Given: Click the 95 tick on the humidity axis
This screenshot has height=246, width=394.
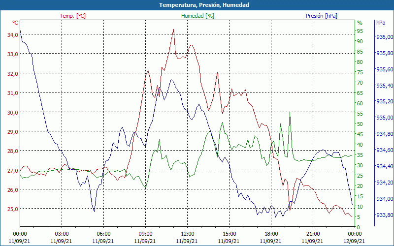Looking at the screenshot, I should (360, 31).
